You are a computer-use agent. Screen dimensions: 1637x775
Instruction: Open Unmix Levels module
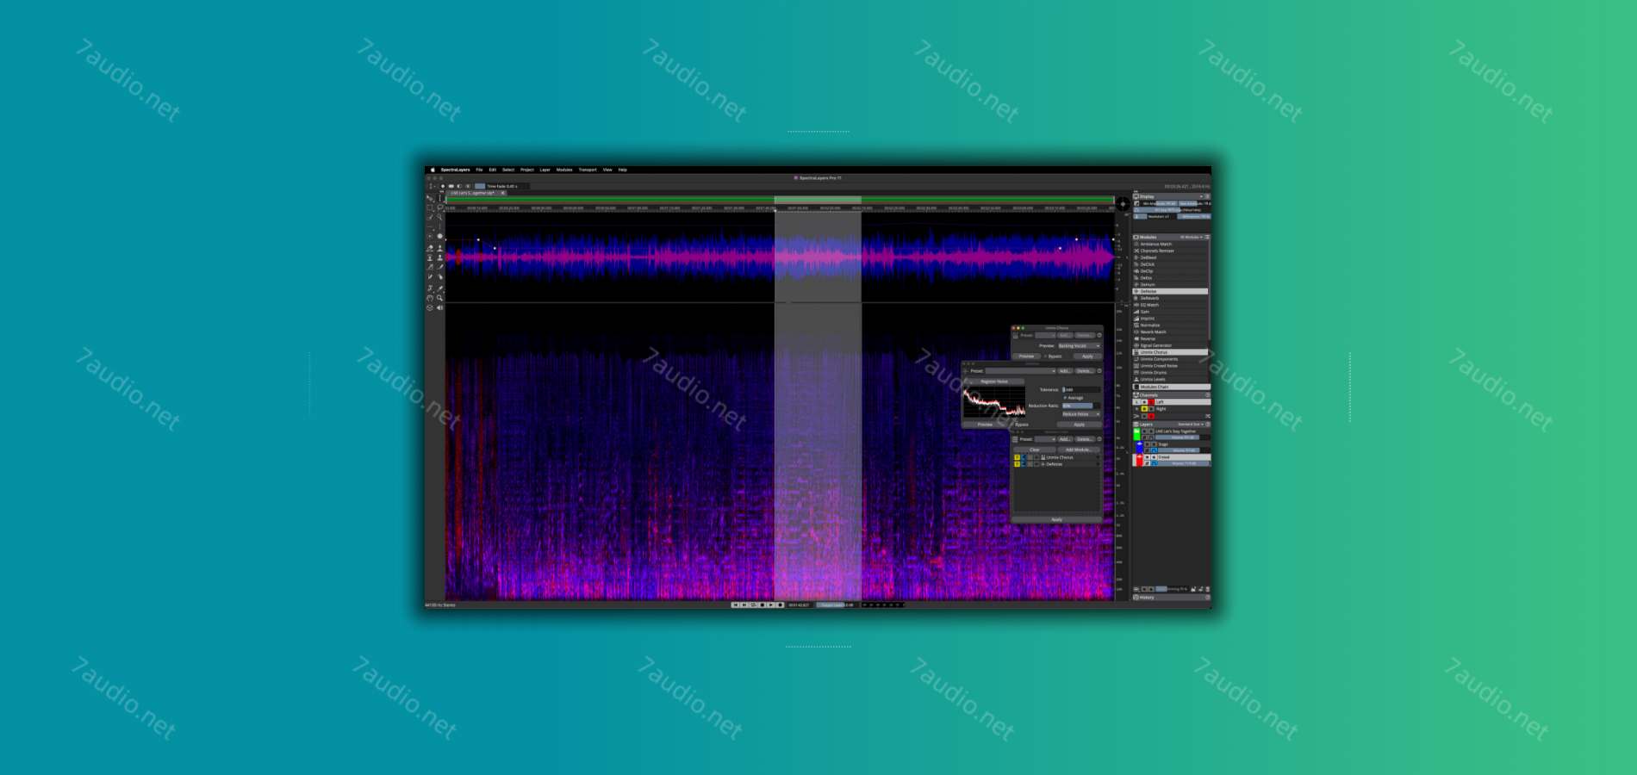coord(1170,380)
